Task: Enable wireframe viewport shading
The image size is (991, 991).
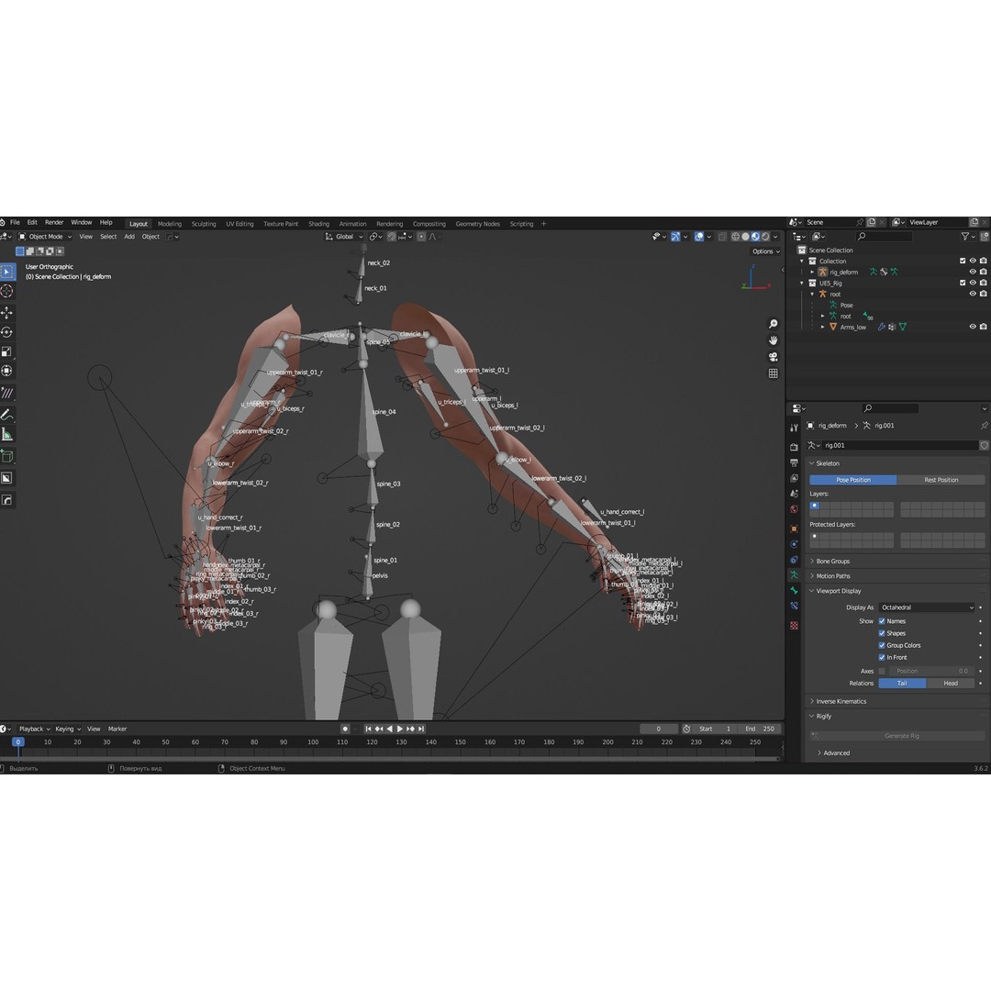Action: [735, 237]
